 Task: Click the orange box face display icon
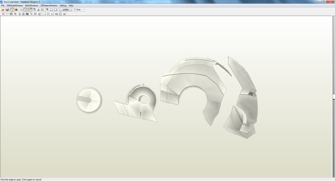click(x=21, y=9)
